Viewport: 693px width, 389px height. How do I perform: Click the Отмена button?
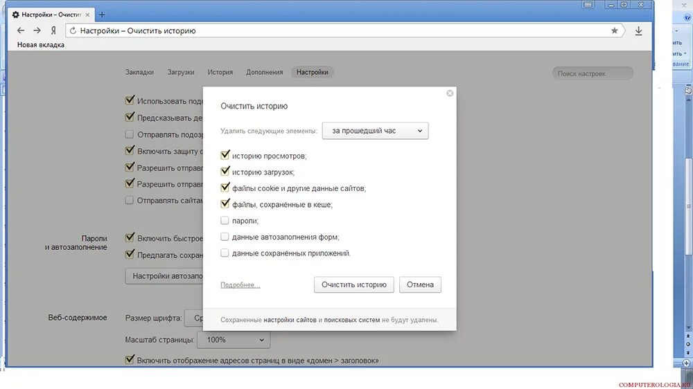point(421,284)
